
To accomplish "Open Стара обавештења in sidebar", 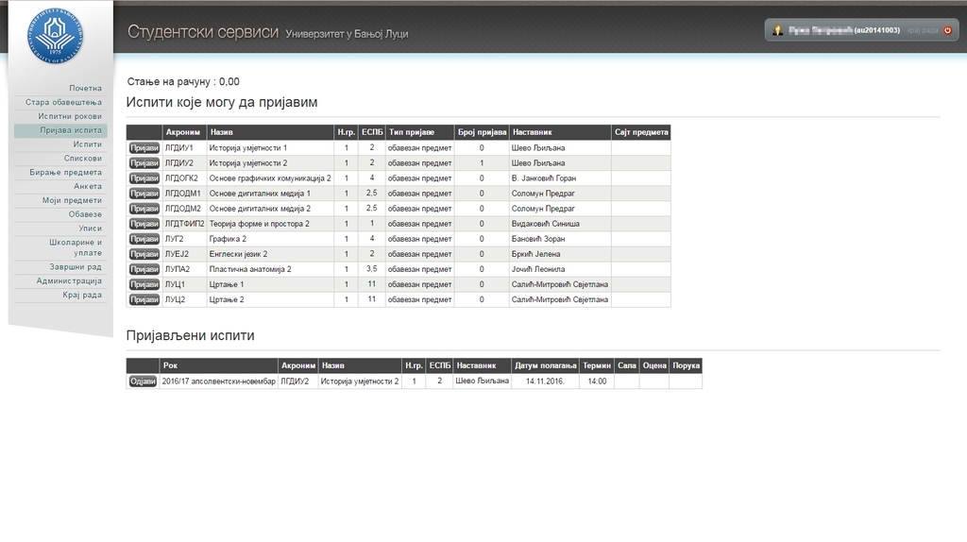I will click(x=63, y=102).
